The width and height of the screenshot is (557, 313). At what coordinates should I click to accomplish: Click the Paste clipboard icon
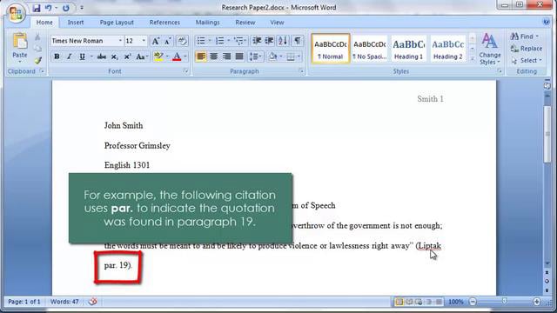20,41
